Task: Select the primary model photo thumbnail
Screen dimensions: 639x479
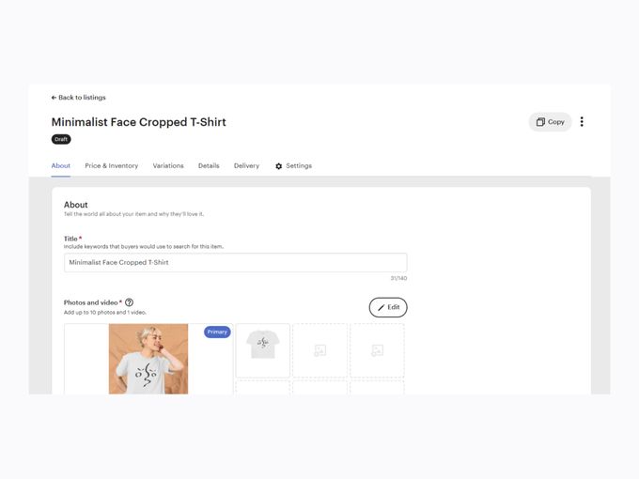Action: [148, 358]
